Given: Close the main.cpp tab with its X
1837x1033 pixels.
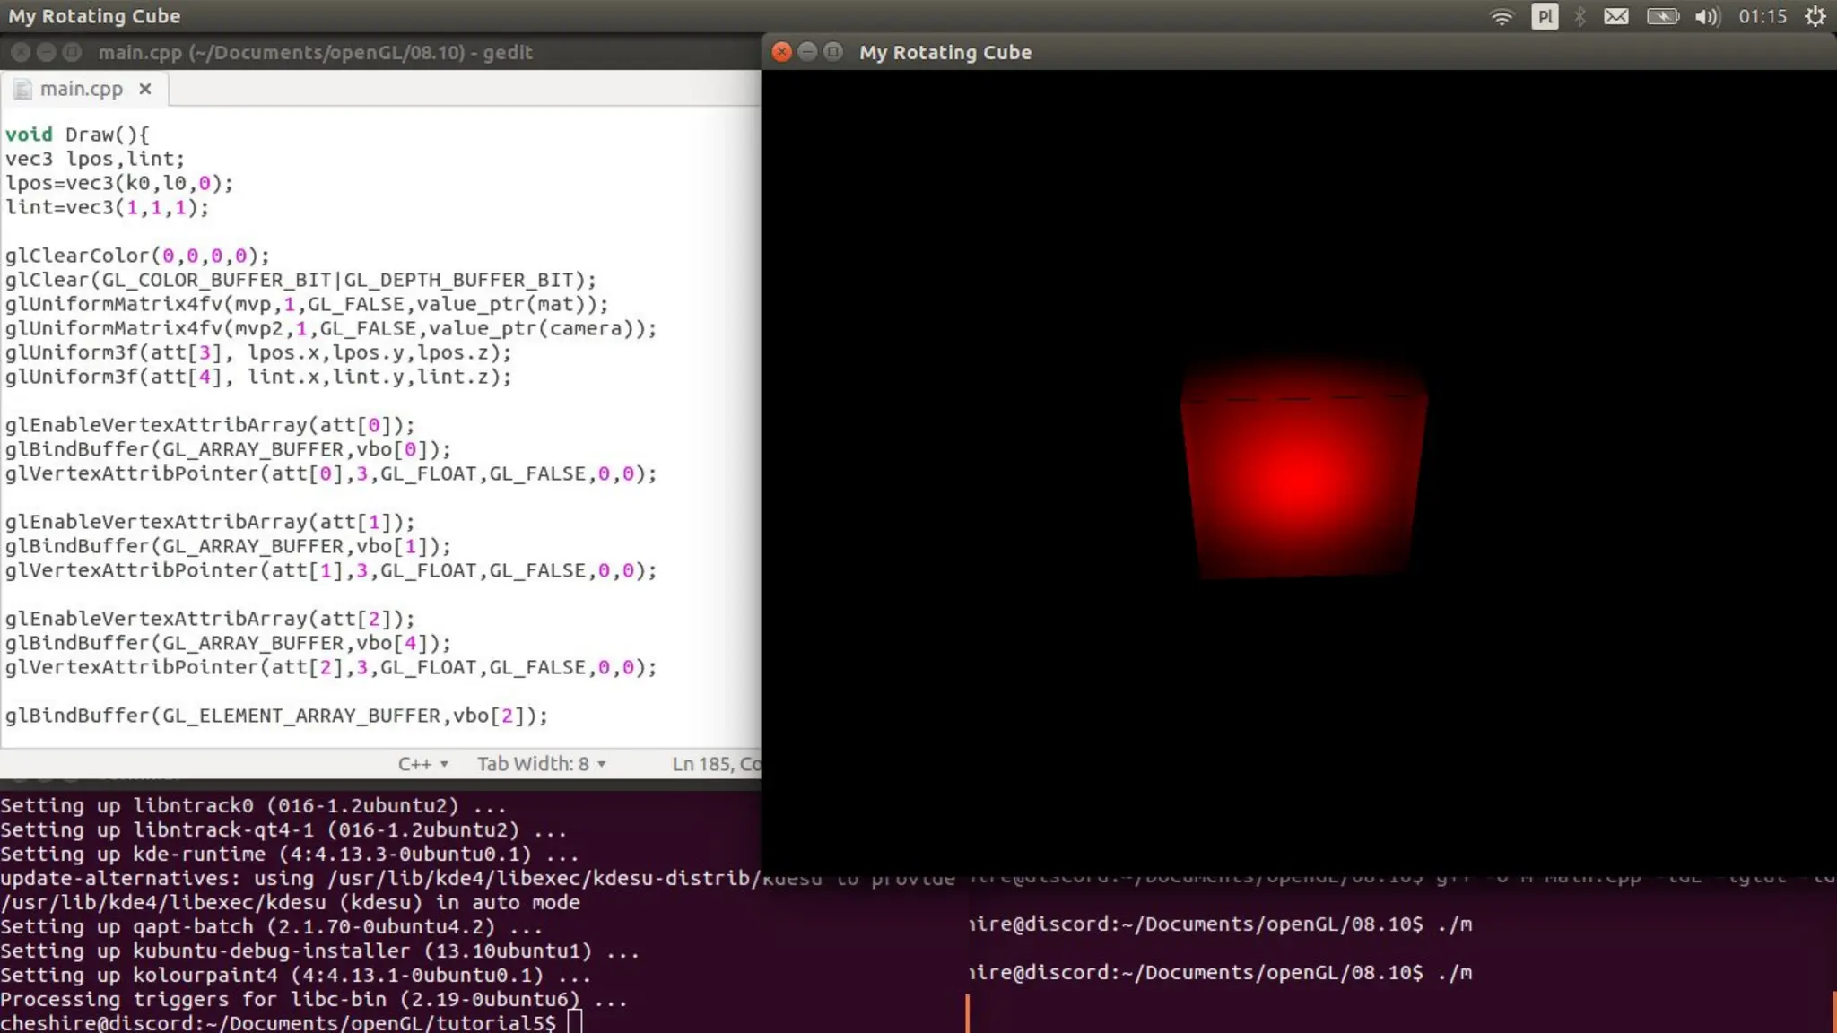Looking at the screenshot, I should [x=145, y=89].
